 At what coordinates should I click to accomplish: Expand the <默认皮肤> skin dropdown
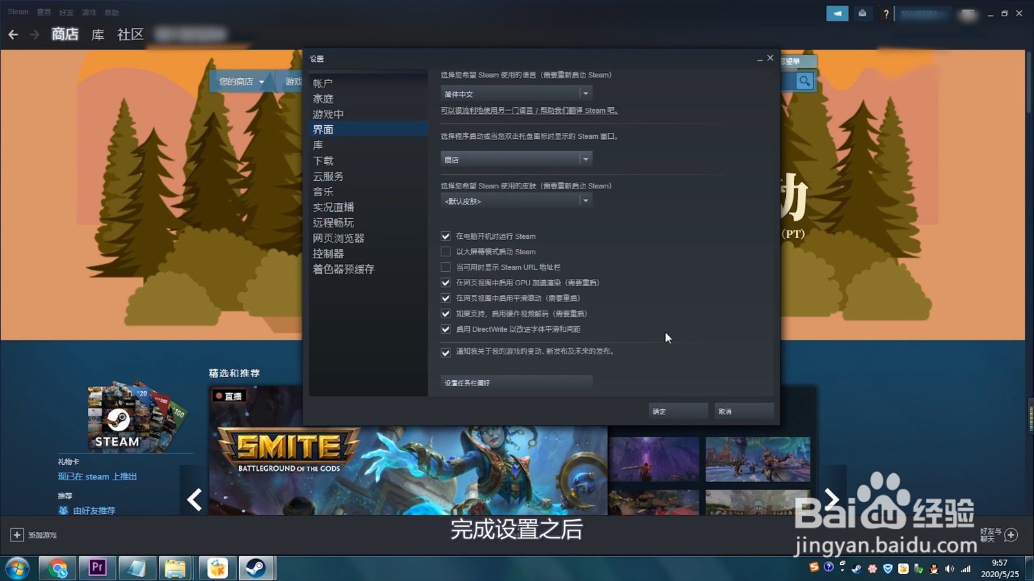coord(516,200)
